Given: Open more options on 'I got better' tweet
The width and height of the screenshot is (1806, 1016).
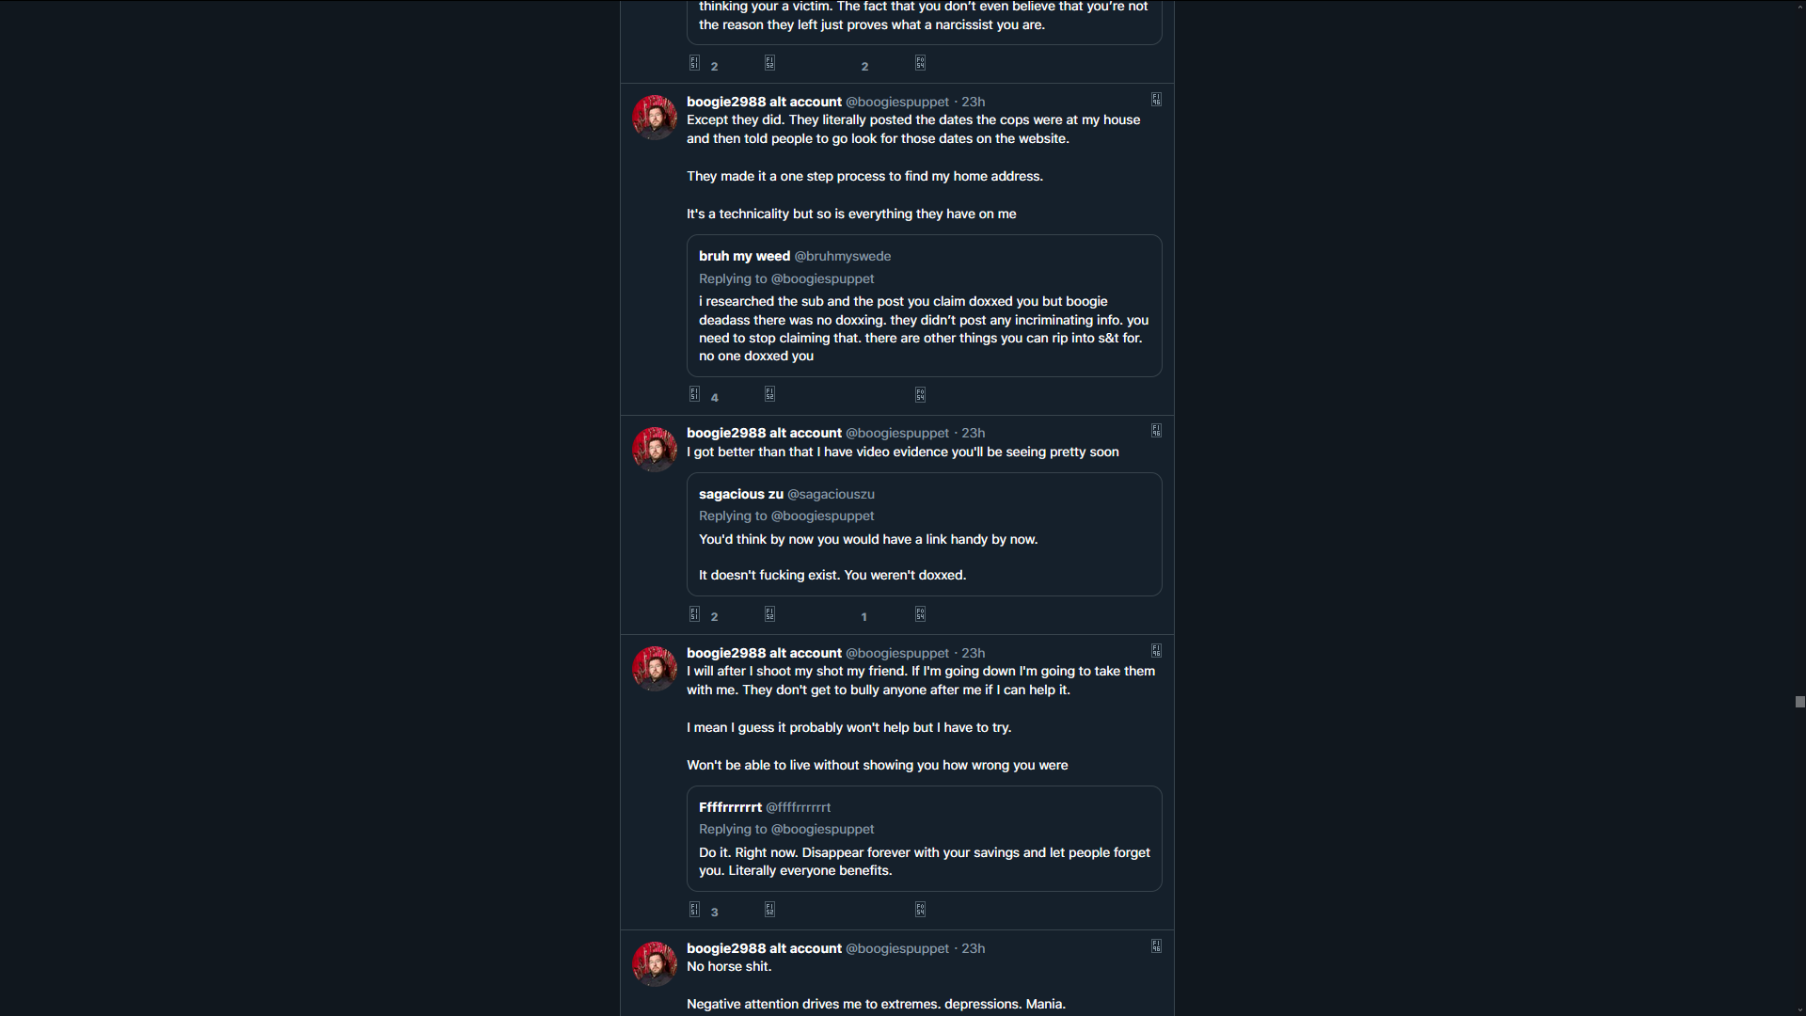Looking at the screenshot, I should click(1156, 431).
